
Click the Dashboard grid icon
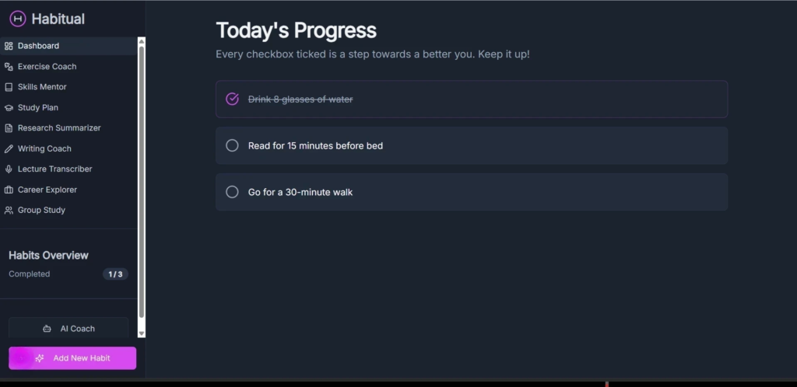click(9, 46)
